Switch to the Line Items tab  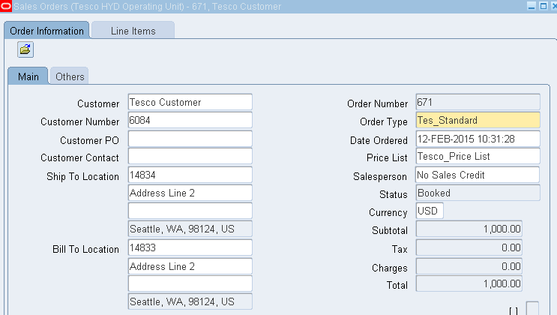[x=133, y=31]
